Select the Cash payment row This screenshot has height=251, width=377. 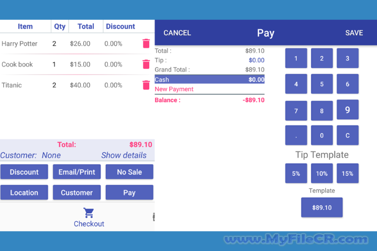click(209, 79)
